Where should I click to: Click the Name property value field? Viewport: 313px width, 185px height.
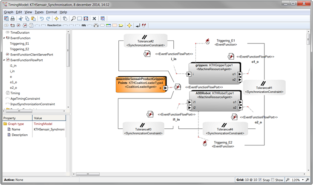pos(49,130)
